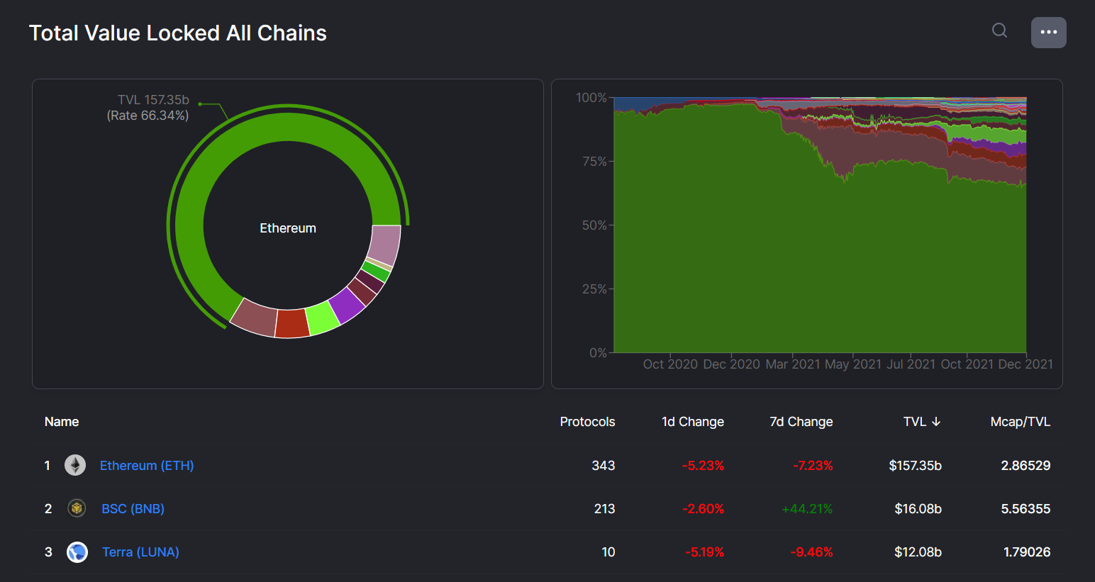Sort table by Name column header

coord(62,422)
